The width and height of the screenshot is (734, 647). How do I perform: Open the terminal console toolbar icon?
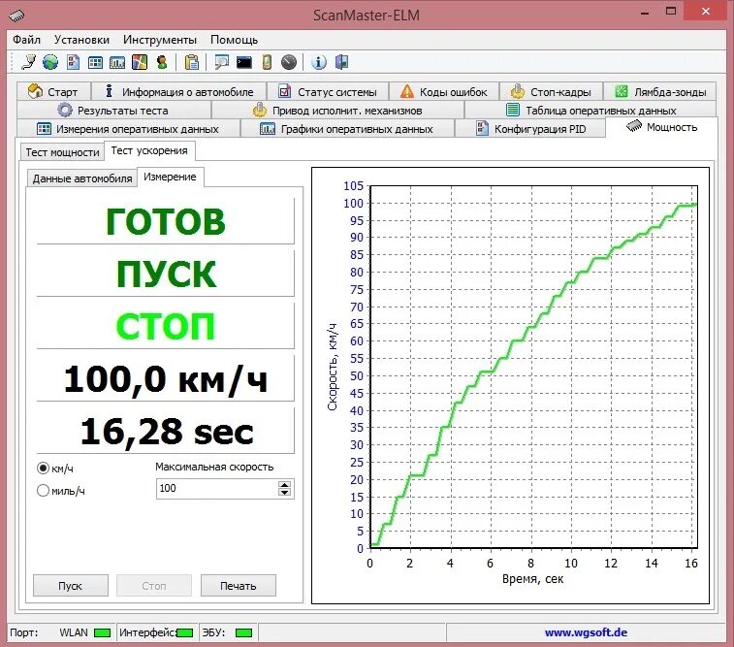point(244,62)
